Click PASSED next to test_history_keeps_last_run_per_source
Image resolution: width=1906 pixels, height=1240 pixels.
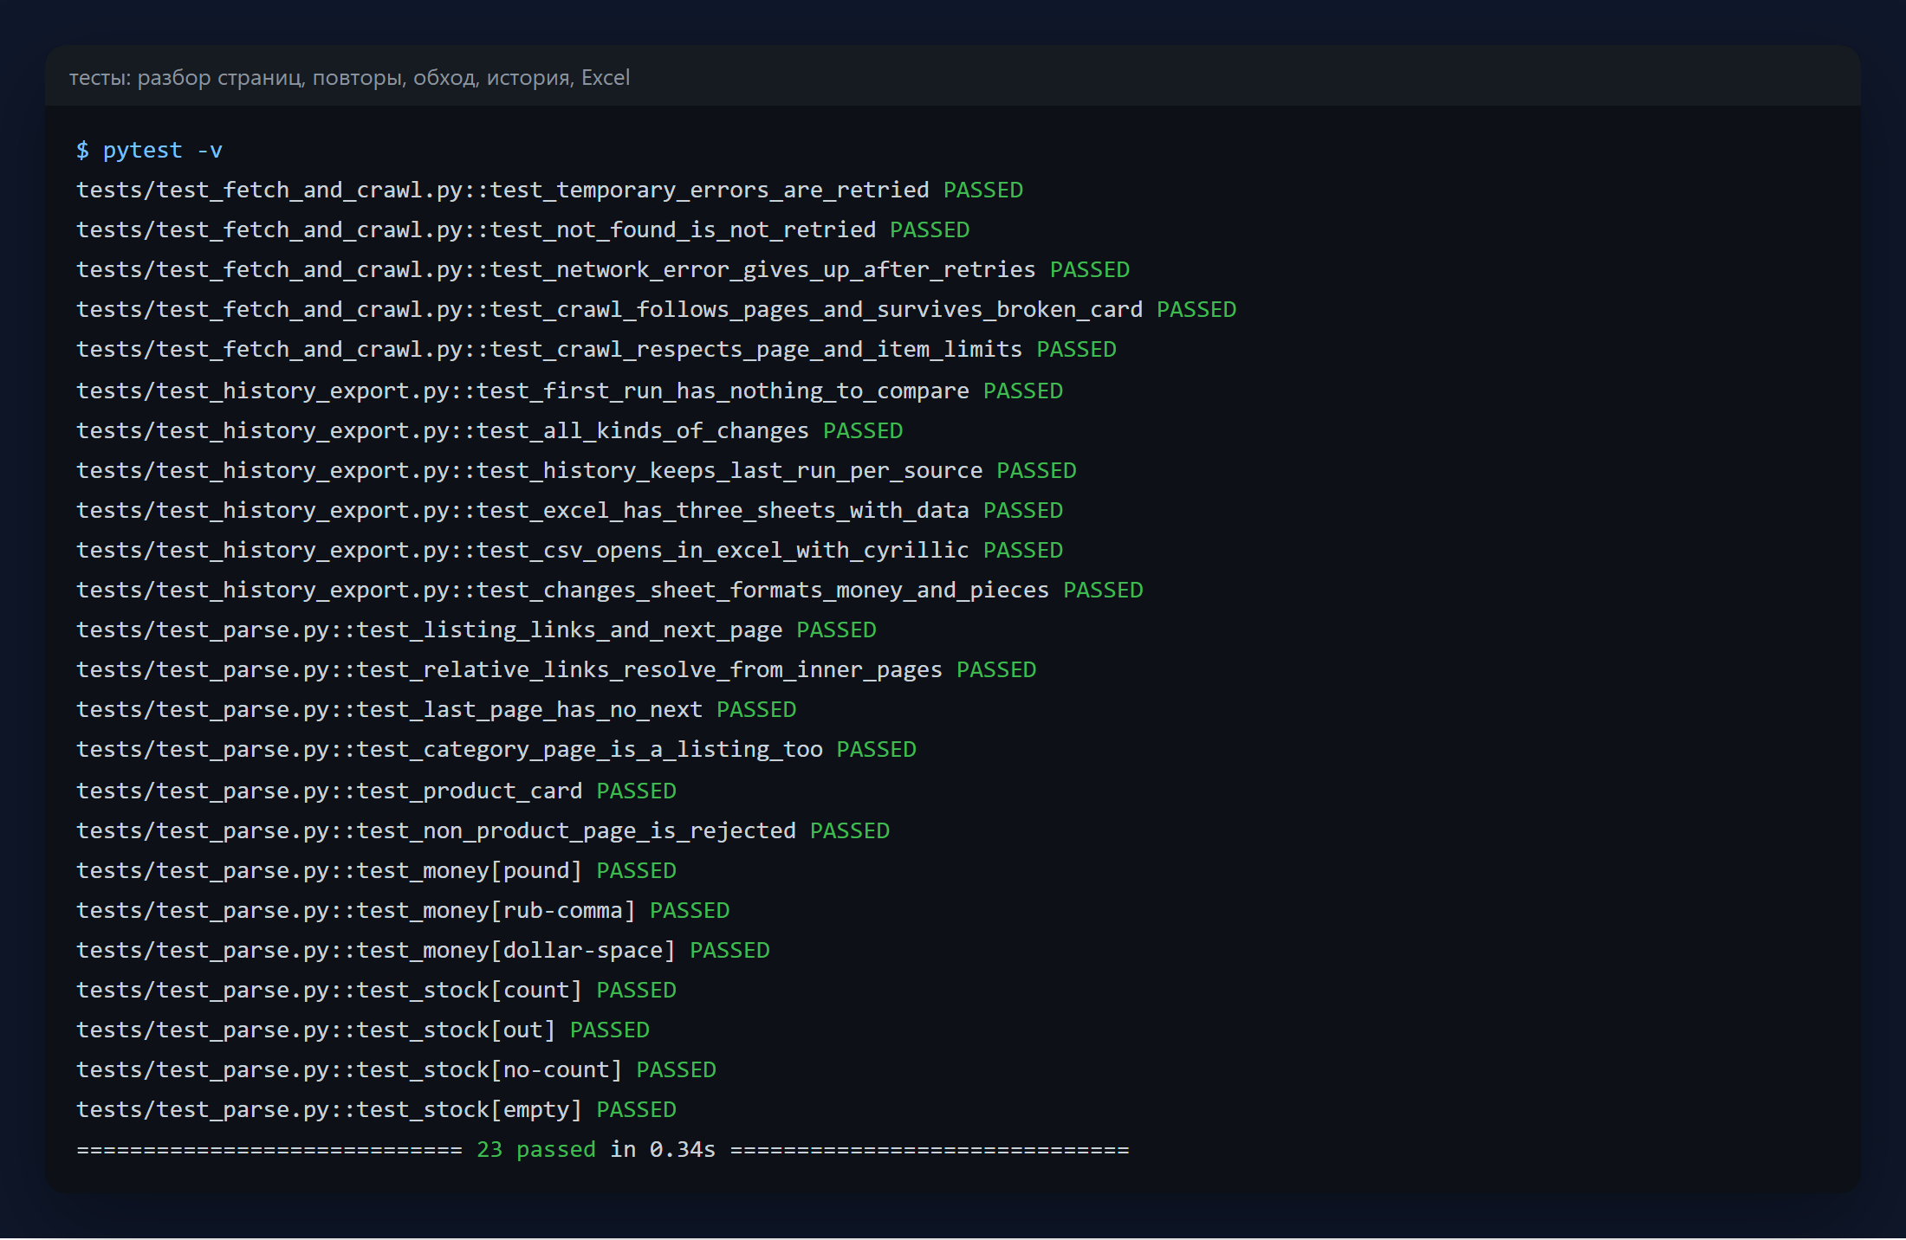[1036, 471]
